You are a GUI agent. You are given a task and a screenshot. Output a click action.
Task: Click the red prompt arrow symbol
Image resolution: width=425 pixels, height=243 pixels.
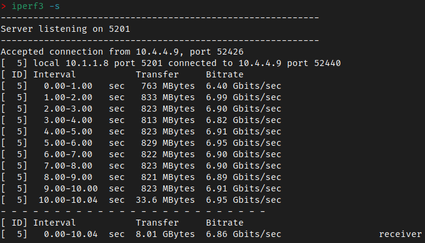[4, 7]
